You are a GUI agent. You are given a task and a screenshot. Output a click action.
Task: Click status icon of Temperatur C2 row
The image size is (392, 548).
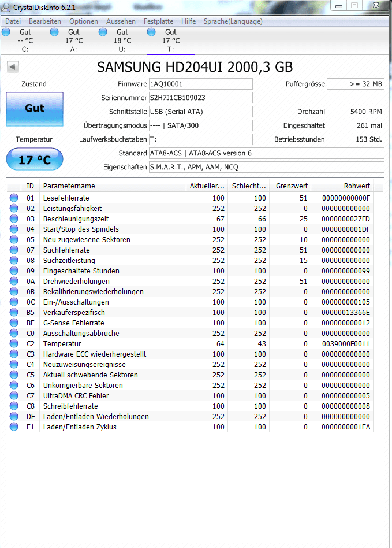click(x=14, y=343)
